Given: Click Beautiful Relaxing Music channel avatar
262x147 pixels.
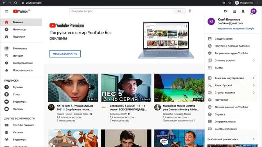Looking at the screenshot, I should 157,107.
